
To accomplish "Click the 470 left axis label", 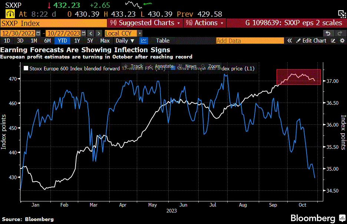I will 13,79.
